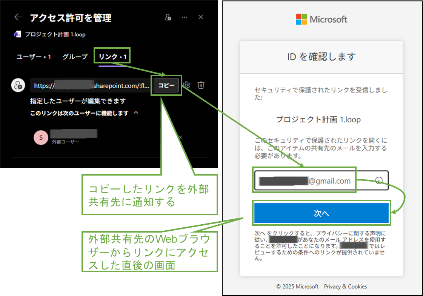
Task: Open the Privacy & Cookies link
Action: (x=345, y=287)
